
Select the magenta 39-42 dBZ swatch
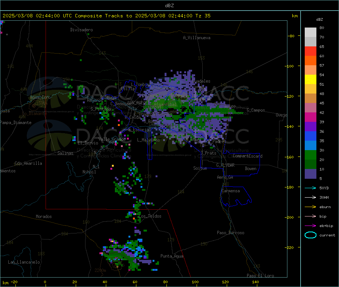(310, 117)
